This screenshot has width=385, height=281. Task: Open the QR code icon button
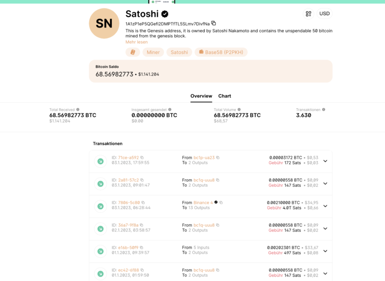pos(308,14)
